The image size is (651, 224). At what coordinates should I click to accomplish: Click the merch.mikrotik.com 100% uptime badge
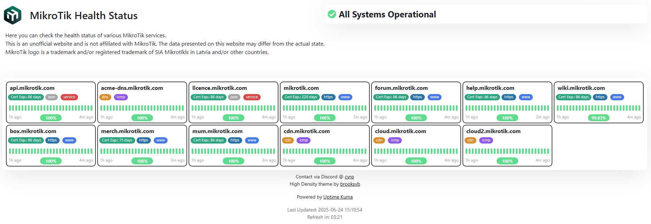(x=142, y=161)
